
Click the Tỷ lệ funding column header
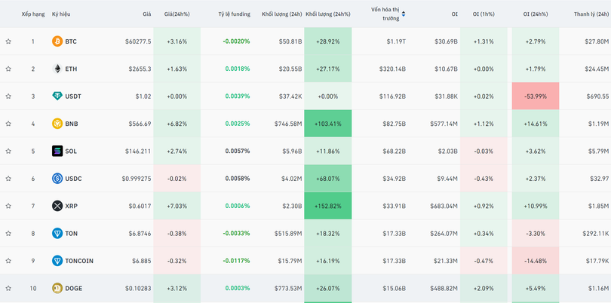pos(234,14)
